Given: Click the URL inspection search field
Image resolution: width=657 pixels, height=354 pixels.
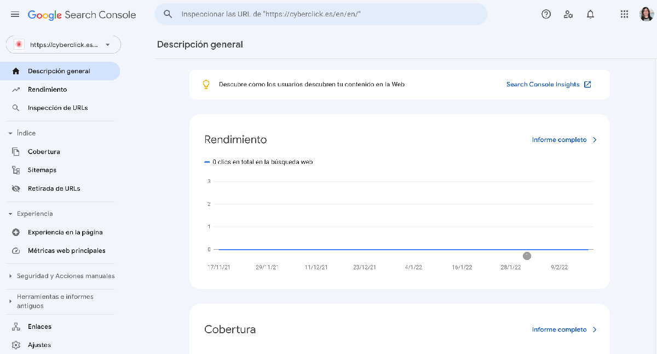Looking at the screenshot, I should 321,14.
